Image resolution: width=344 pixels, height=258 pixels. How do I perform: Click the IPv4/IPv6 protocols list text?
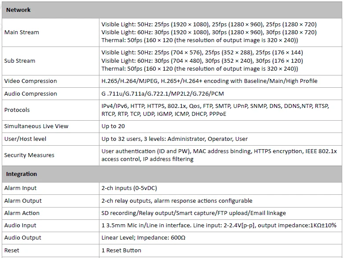pyautogui.click(x=215, y=110)
